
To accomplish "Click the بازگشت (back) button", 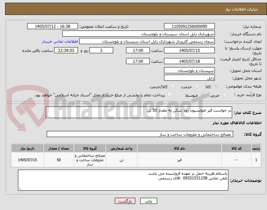I will coord(125,201).
